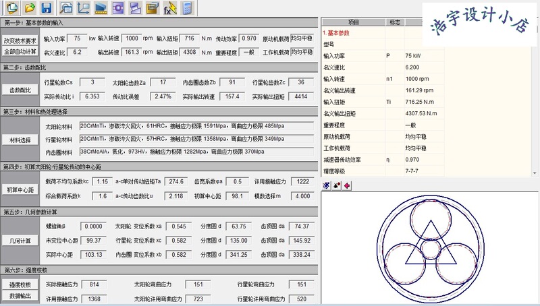Open the 重要程度 dropdown showing 一般
The height and width of the screenshot is (306, 540).
248,53
